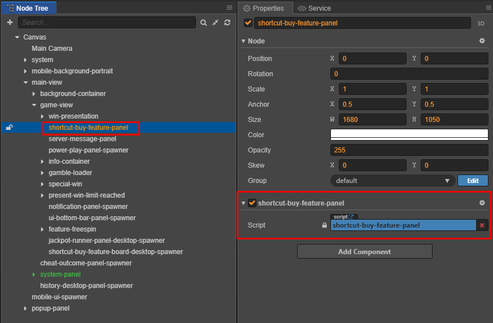The image size is (493, 323).
Task: Toggle the 3D mode button
Action: point(481,23)
